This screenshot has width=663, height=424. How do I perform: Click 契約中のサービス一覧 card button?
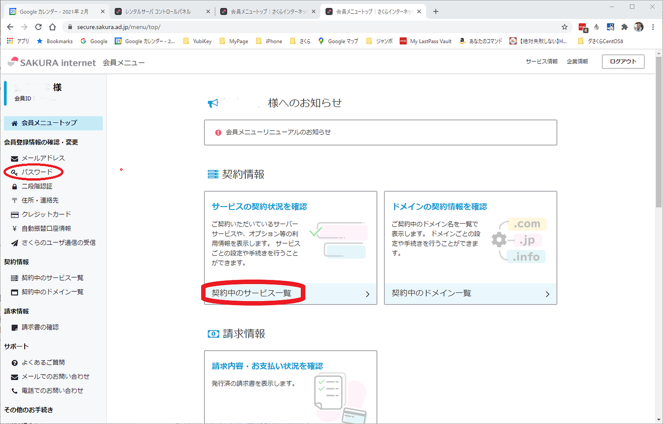click(x=290, y=294)
